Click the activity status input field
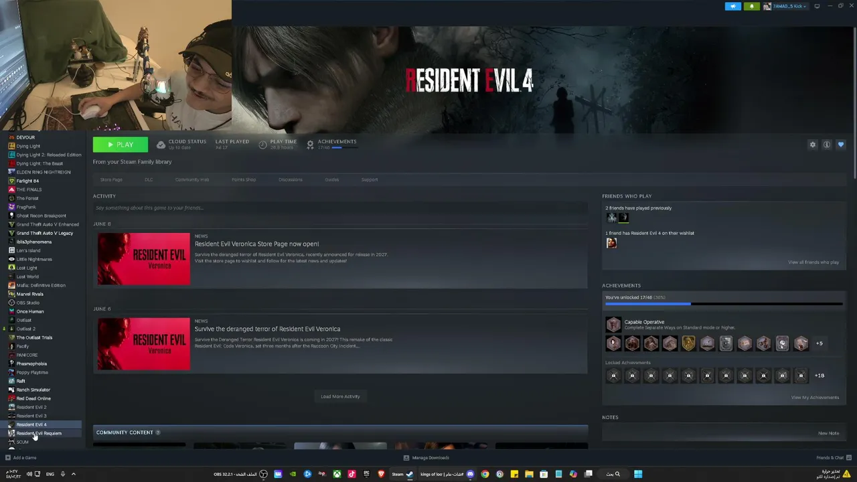Image resolution: width=857 pixels, height=482 pixels. pyautogui.click(x=340, y=208)
